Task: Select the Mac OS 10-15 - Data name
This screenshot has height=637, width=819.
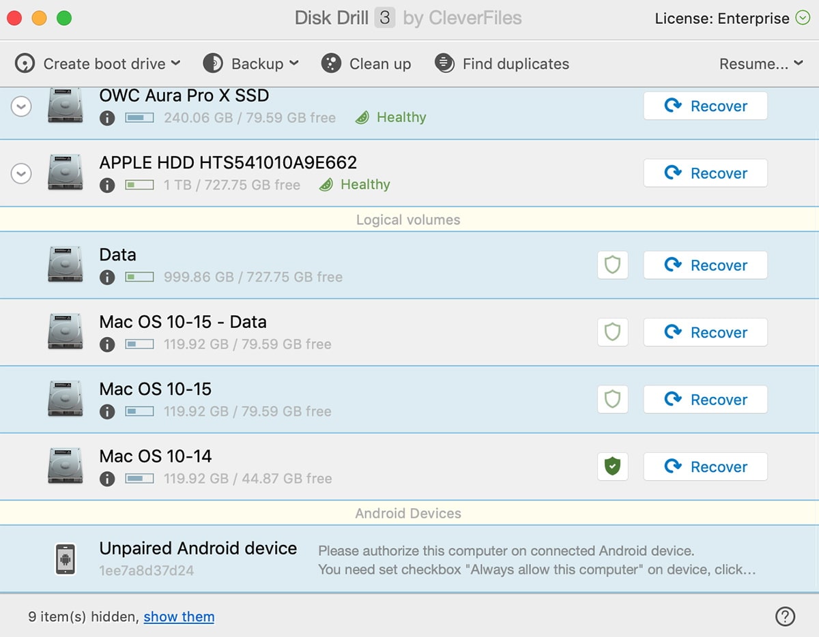Action: 183,321
